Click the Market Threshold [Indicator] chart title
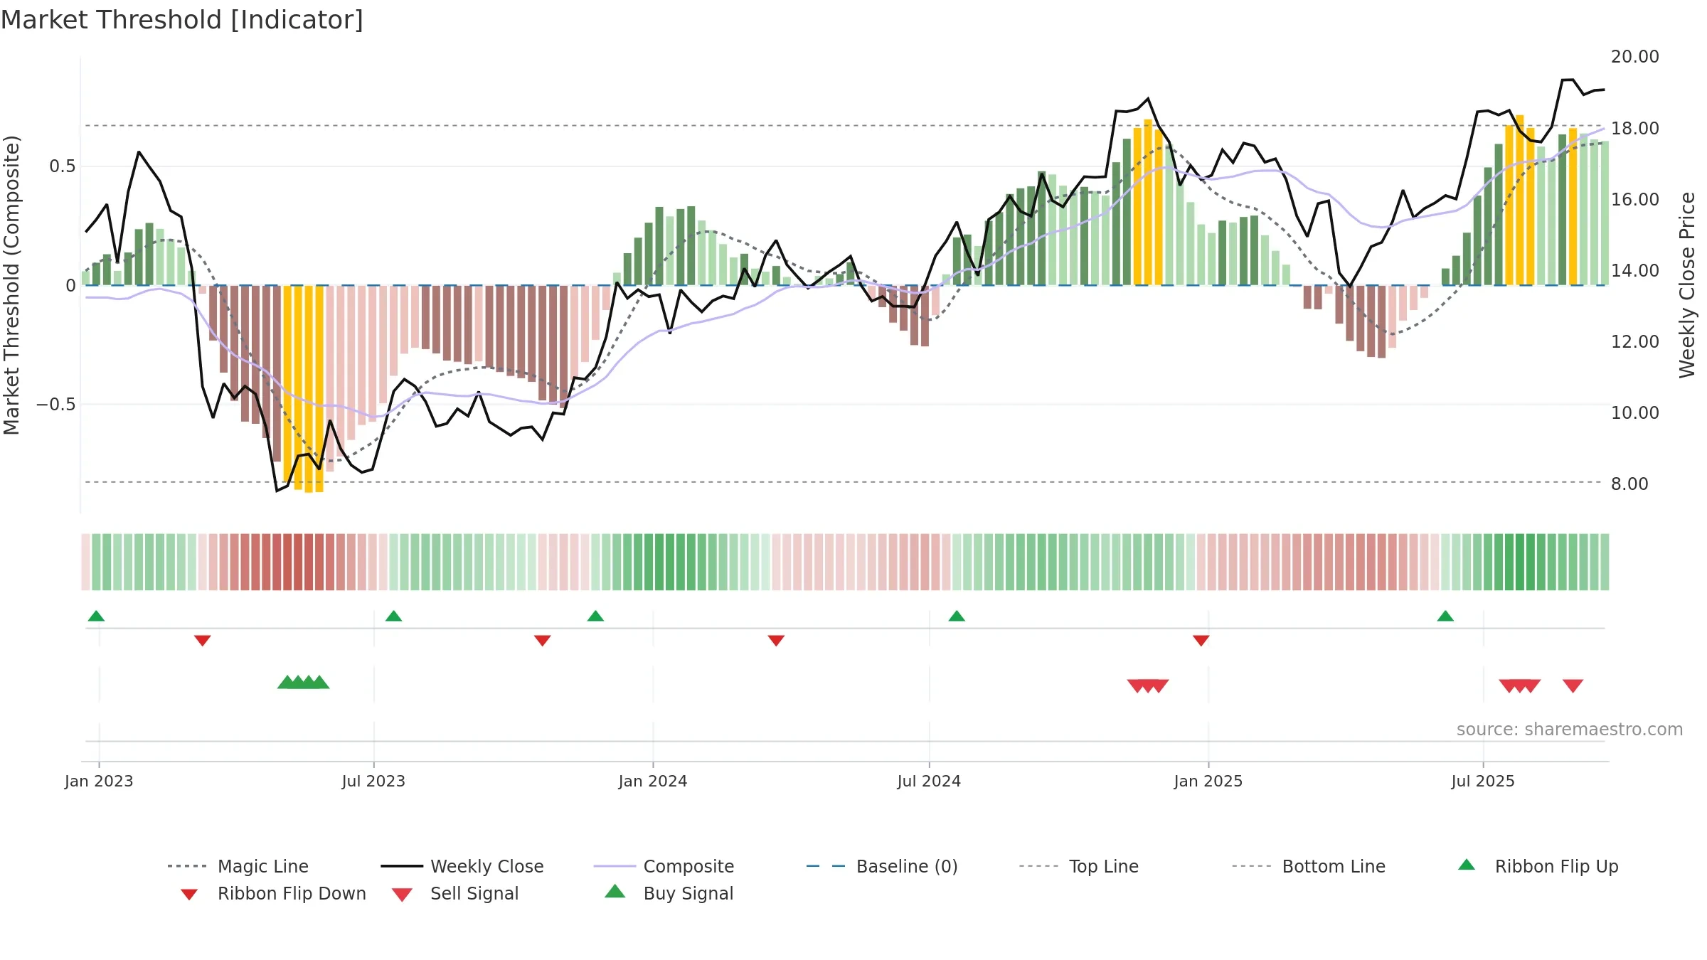1707x960 pixels. point(182,20)
